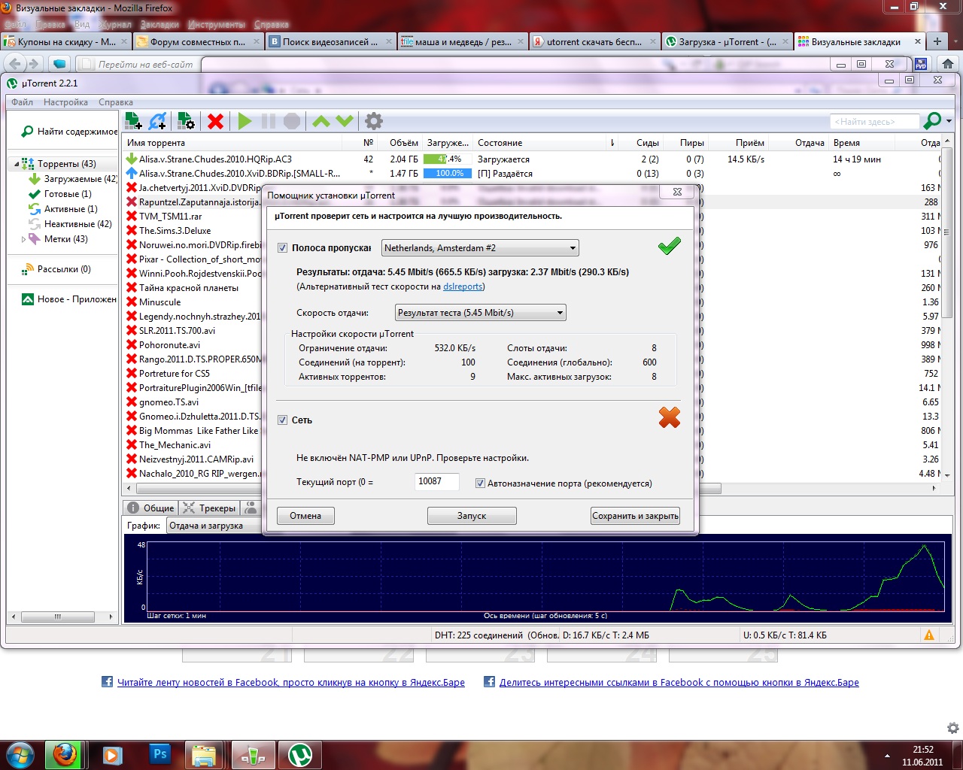Open Firefox home page icon
Screen dimensions: 963x770
pos(948,64)
